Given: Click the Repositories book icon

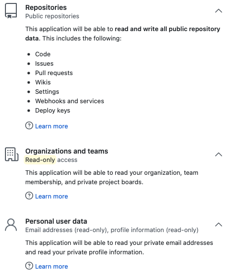Looking at the screenshot, I should click(x=11, y=11).
